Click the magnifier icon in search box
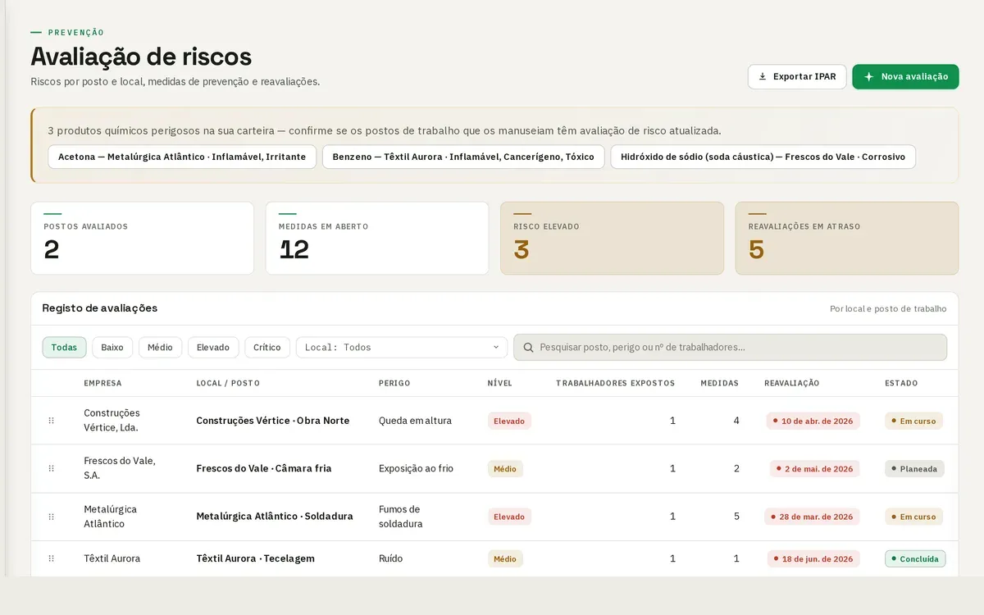 (528, 348)
